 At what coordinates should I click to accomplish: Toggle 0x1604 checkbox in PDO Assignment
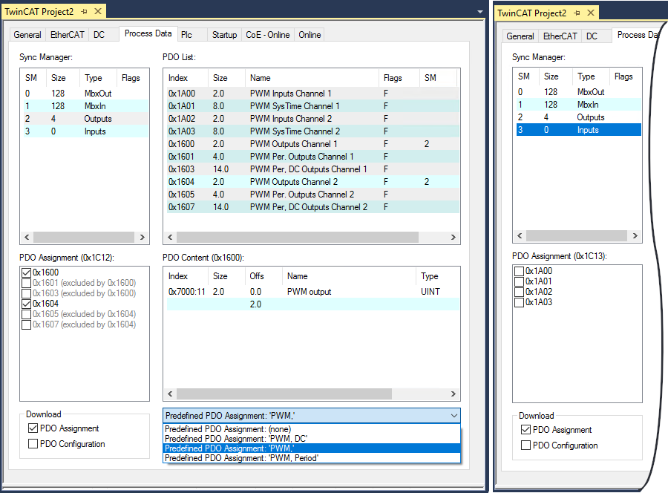27,304
